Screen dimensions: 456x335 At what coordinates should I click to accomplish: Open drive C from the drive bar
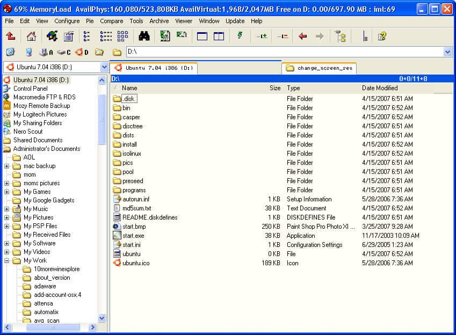[x=64, y=52]
